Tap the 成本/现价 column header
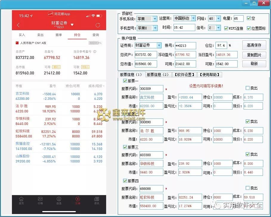Viewport: 271px width, 217px height. [96, 86]
